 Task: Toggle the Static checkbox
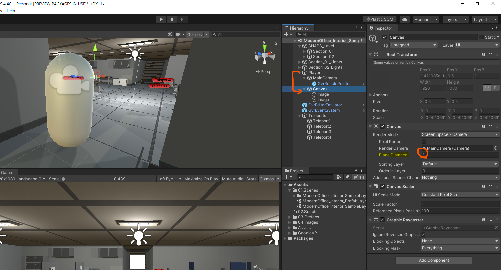point(481,37)
